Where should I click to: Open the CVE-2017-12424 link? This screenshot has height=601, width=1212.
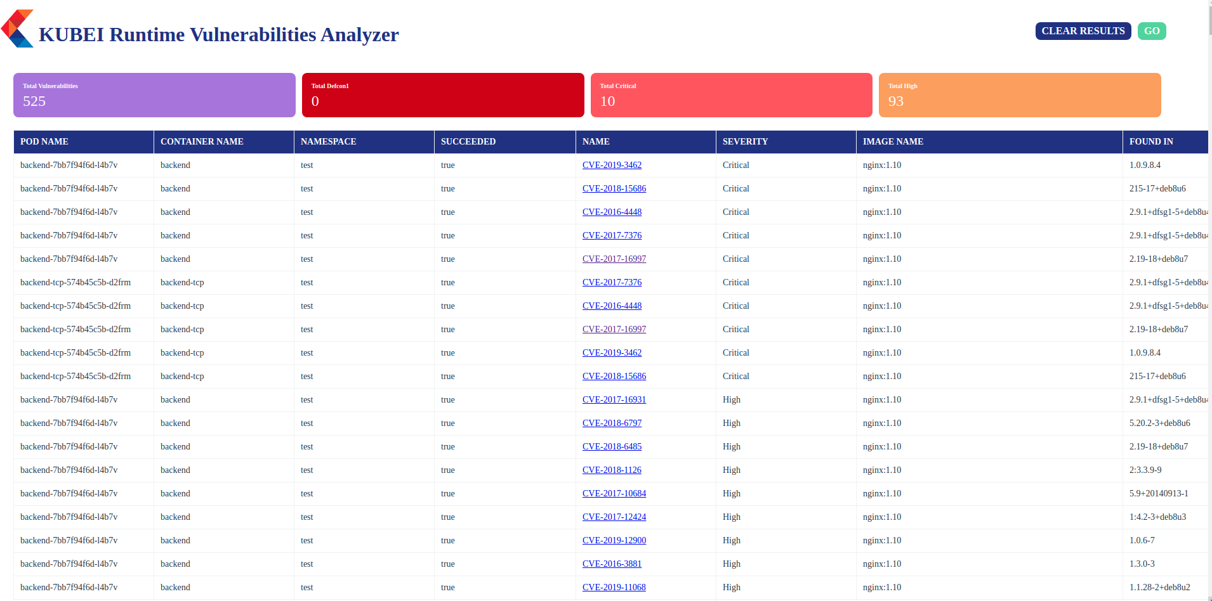coord(614,517)
